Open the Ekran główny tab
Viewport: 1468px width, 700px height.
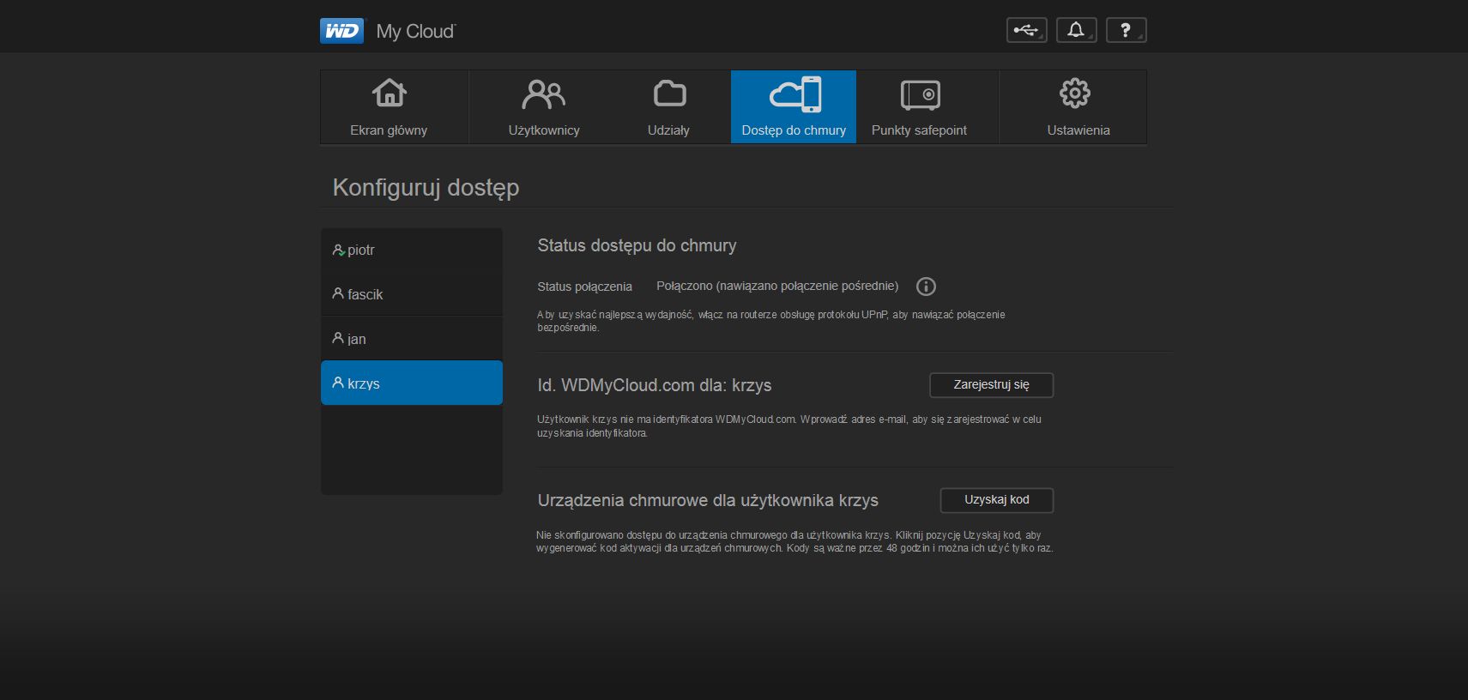395,106
